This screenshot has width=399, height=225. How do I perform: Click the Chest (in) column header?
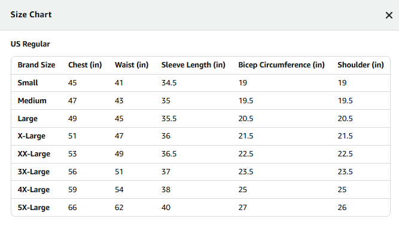coord(85,65)
